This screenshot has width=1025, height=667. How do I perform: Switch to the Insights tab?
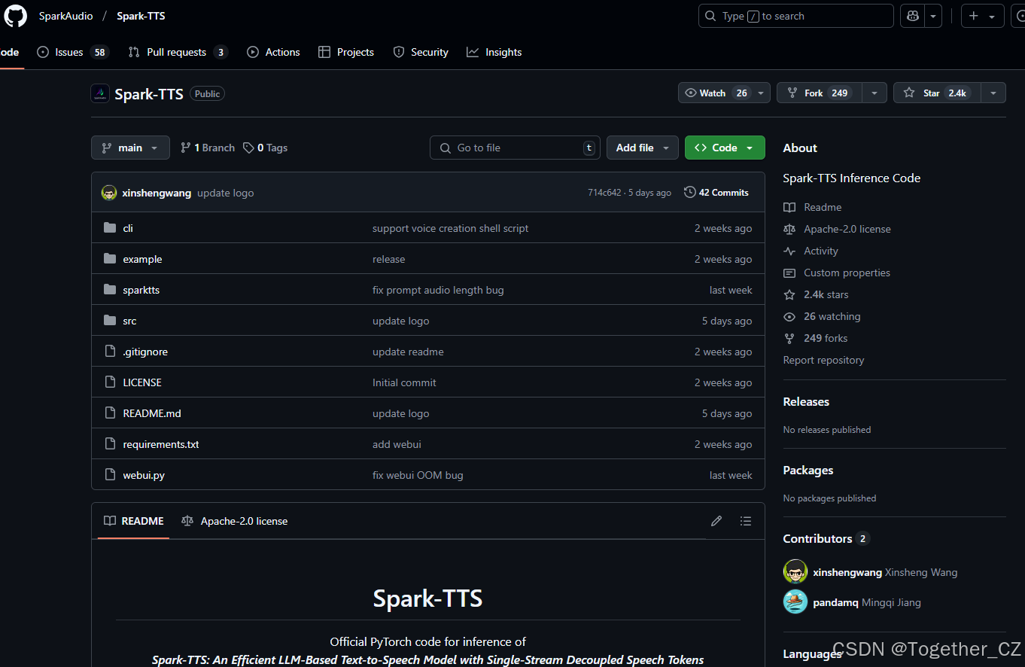(x=494, y=52)
